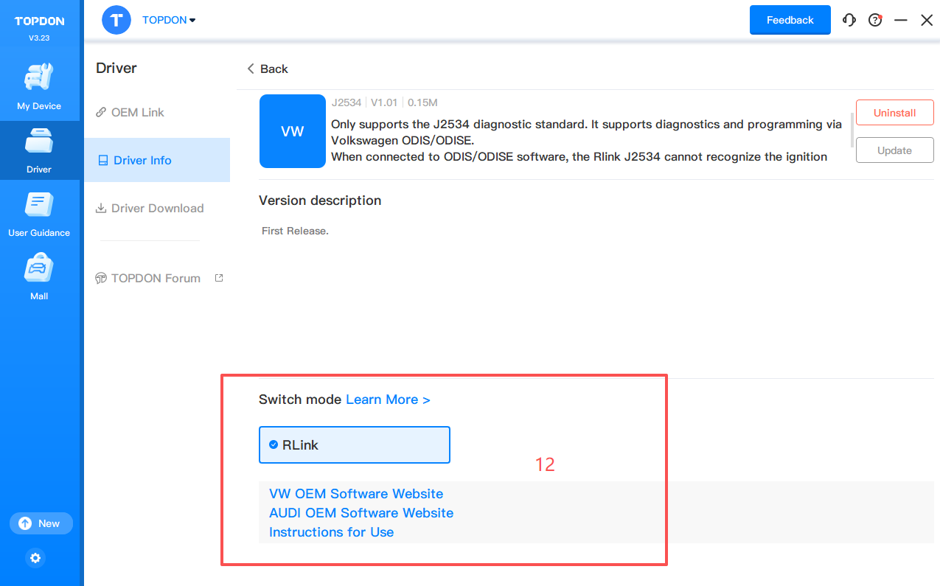Select the Driver Info tab

click(x=142, y=160)
